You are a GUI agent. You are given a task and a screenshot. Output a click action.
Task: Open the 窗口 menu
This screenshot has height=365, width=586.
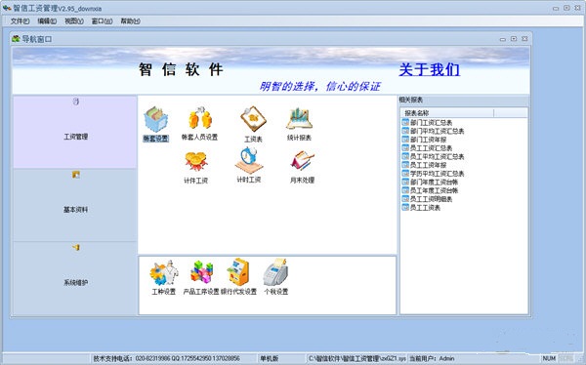pos(102,21)
